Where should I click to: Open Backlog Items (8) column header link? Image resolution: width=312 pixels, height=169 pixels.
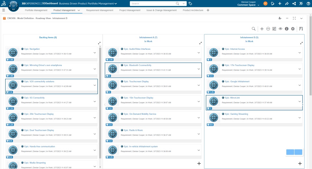(48, 37)
